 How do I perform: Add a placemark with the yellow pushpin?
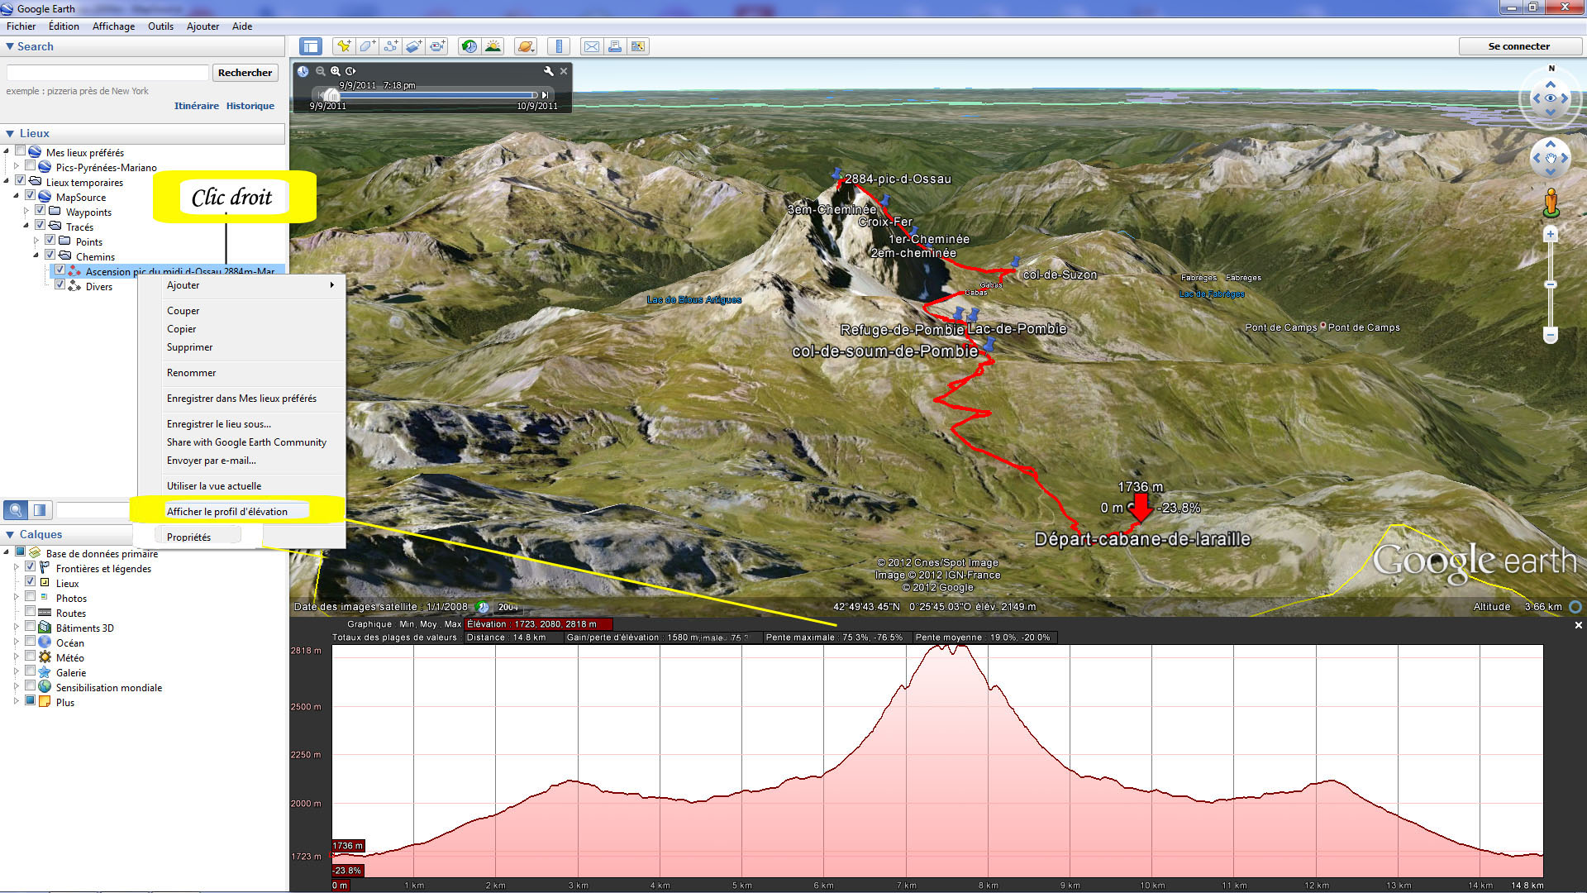(343, 46)
